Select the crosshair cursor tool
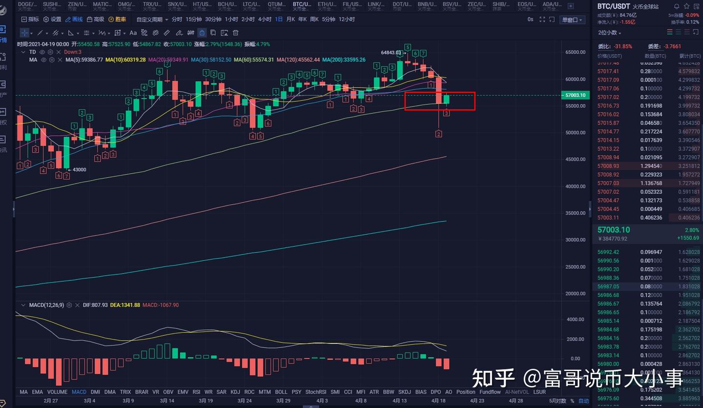 (x=24, y=33)
